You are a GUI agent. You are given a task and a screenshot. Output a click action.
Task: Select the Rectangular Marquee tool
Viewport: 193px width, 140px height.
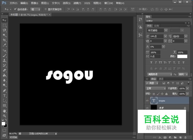click(4, 25)
